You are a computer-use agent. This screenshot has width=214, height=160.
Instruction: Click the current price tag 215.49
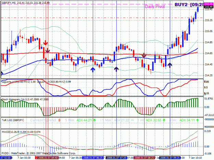(x=209, y=7)
